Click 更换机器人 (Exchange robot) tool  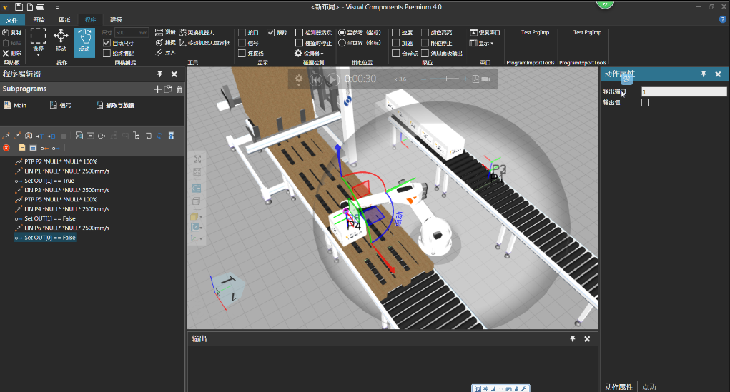(196, 32)
